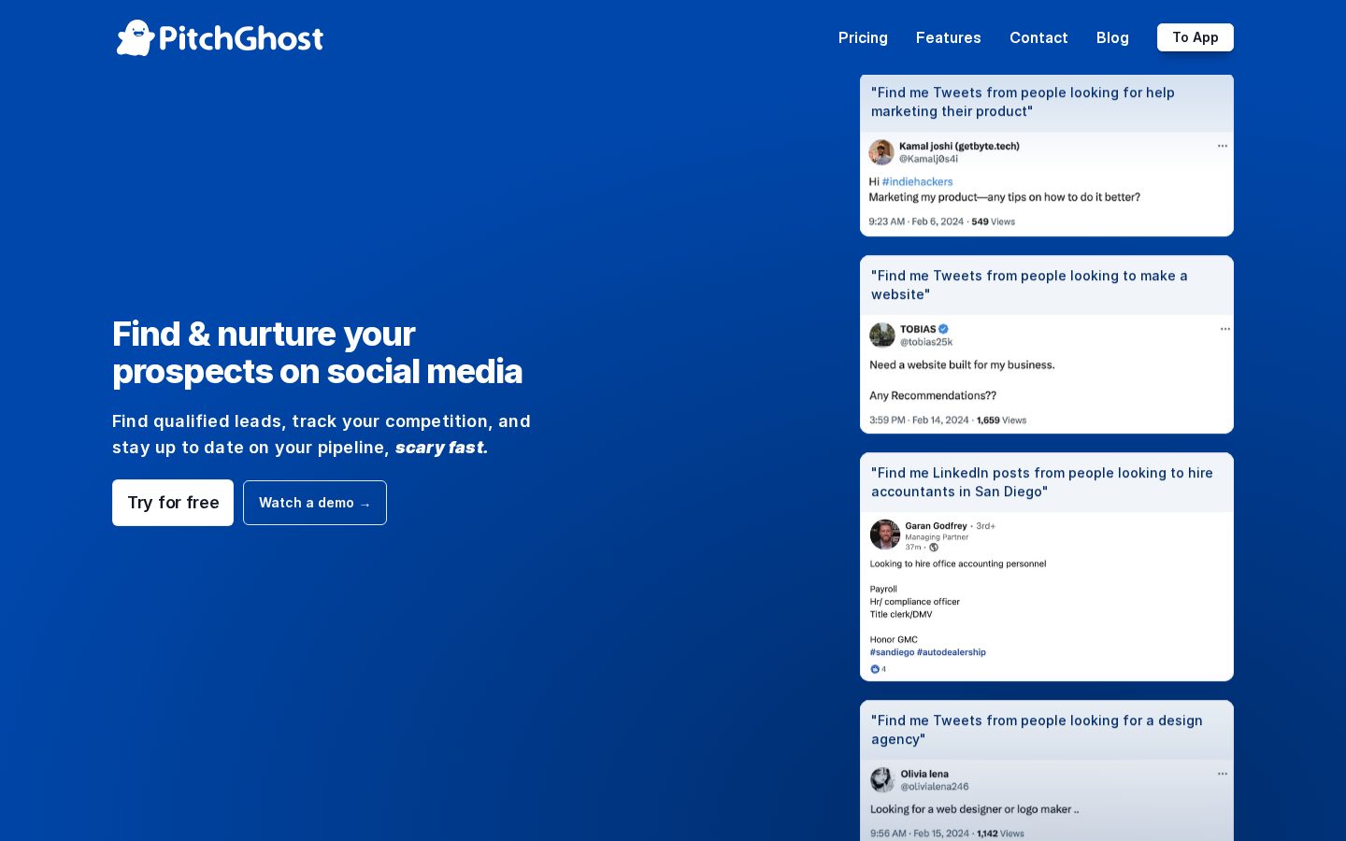This screenshot has width=1346, height=841.
Task: Click the 'Hr/ compliance officer' line
Action: pyautogui.click(x=915, y=602)
